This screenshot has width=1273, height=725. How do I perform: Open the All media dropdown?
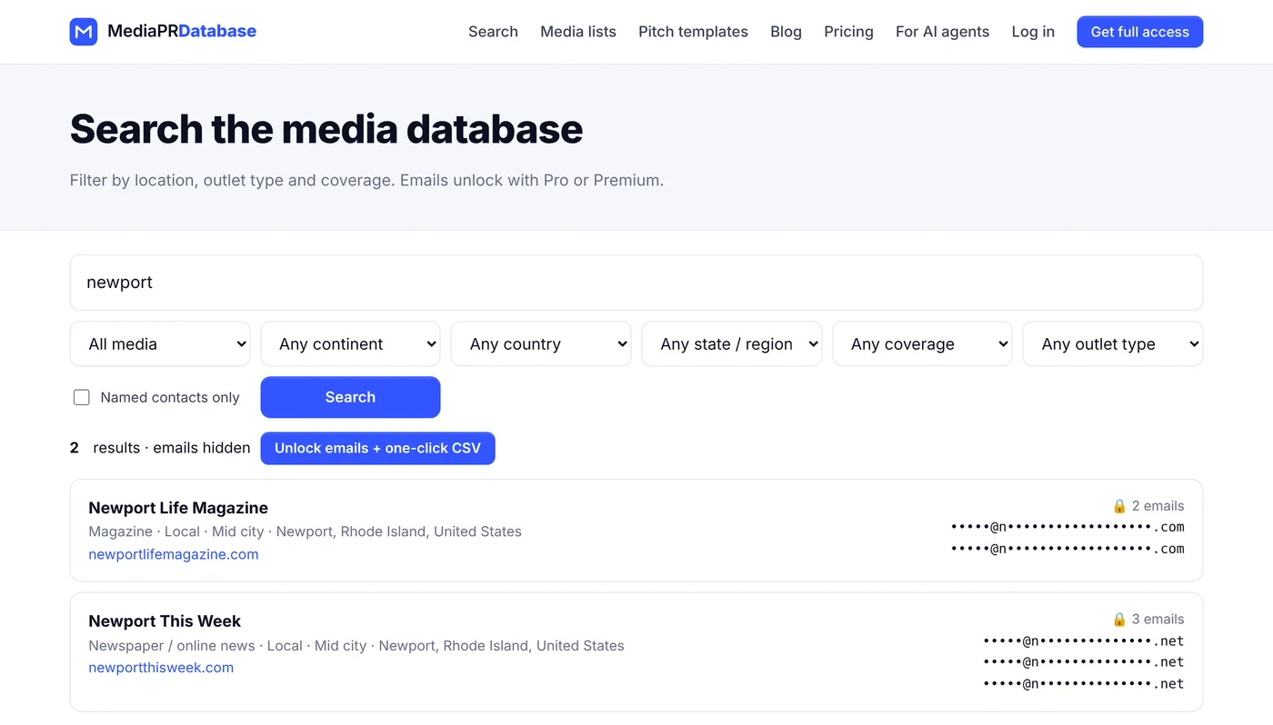160,343
